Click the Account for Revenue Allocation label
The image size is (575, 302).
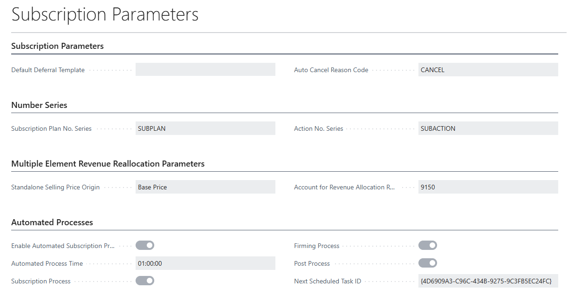pyautogui.click(x=344, y=187)
